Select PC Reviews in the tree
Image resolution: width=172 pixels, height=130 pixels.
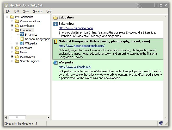pyautogui.click(x=27, y=57)
